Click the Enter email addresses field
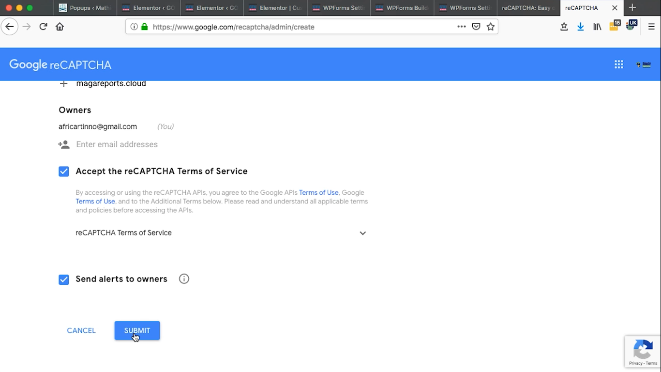The width and height of the screenshot is (661, 372). tap(117, 144)
